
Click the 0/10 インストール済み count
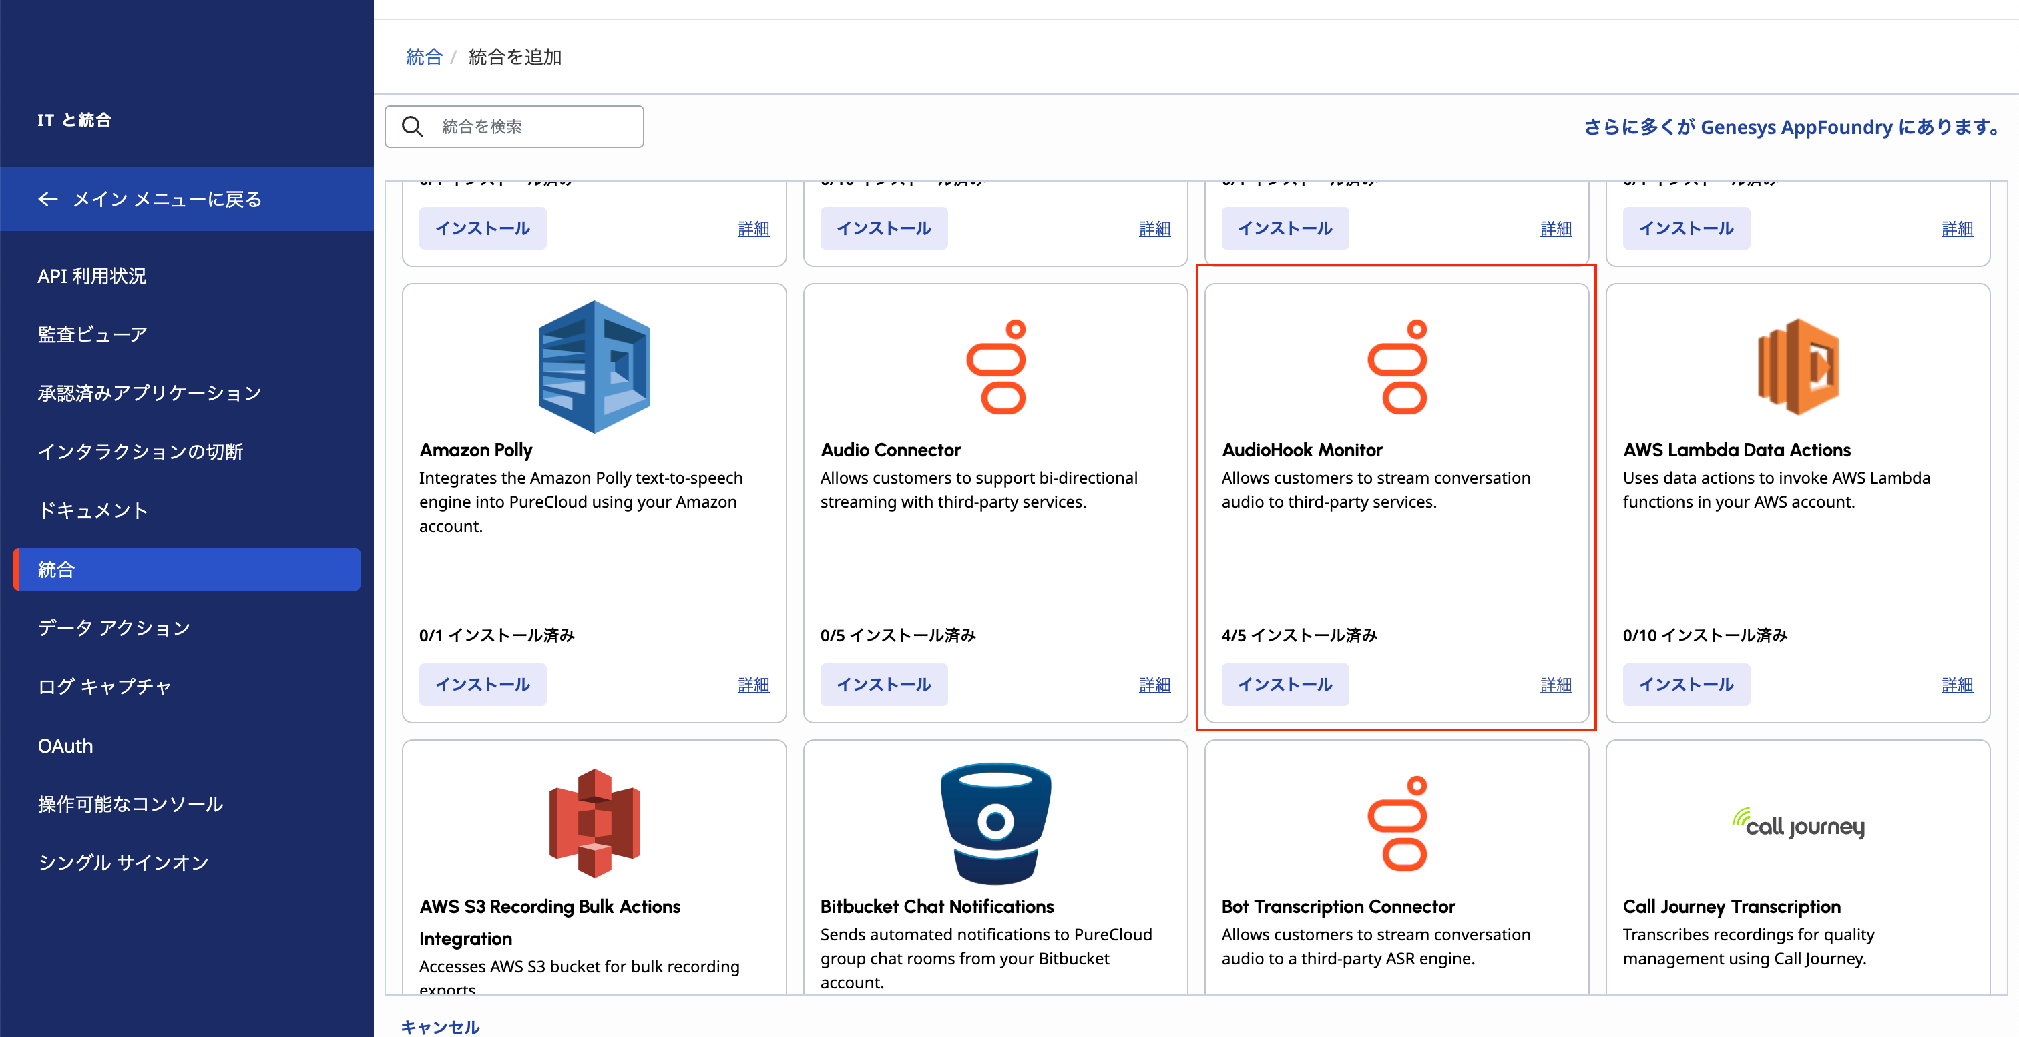tap(1705, 635)
